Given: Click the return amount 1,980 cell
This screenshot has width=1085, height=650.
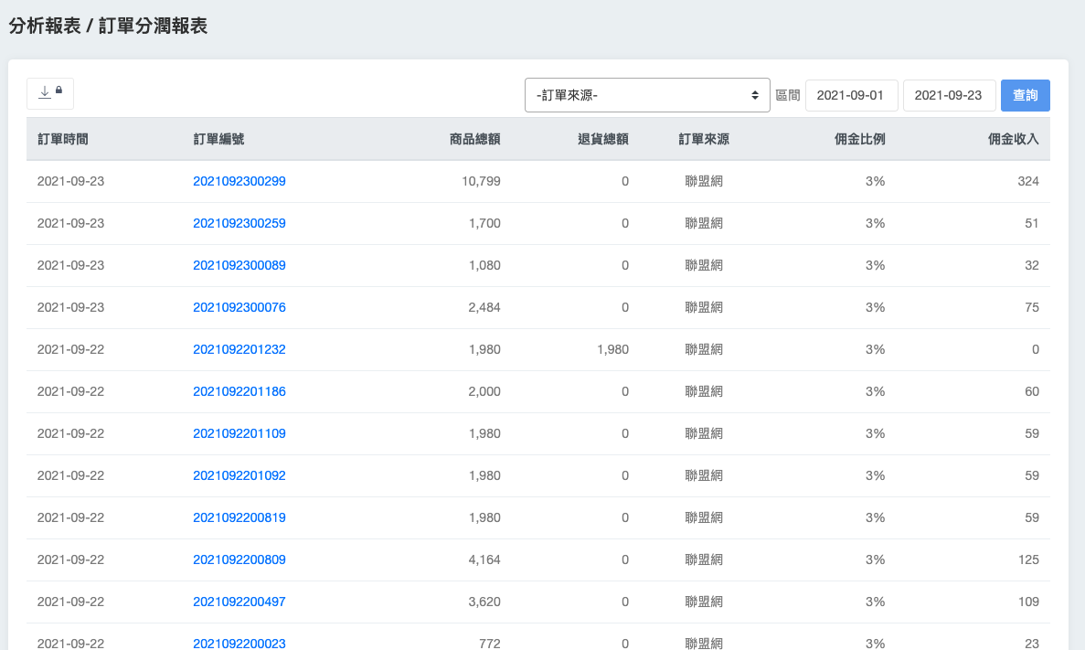Looking at the screenshot, I should tap(613, 349).
